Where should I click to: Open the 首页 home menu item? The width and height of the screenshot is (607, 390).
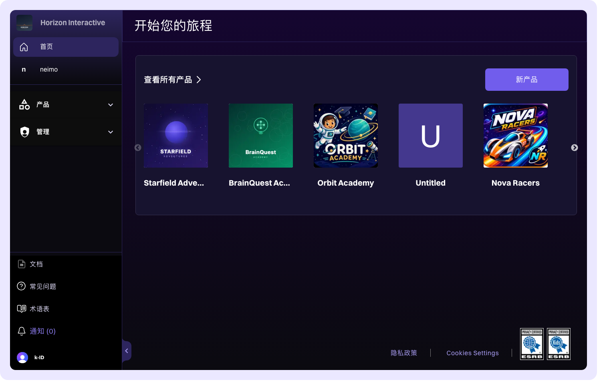coord(66,47)
